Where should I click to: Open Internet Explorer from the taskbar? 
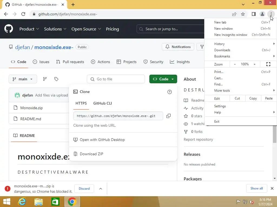pyautogui.click(x=22, y=202)
